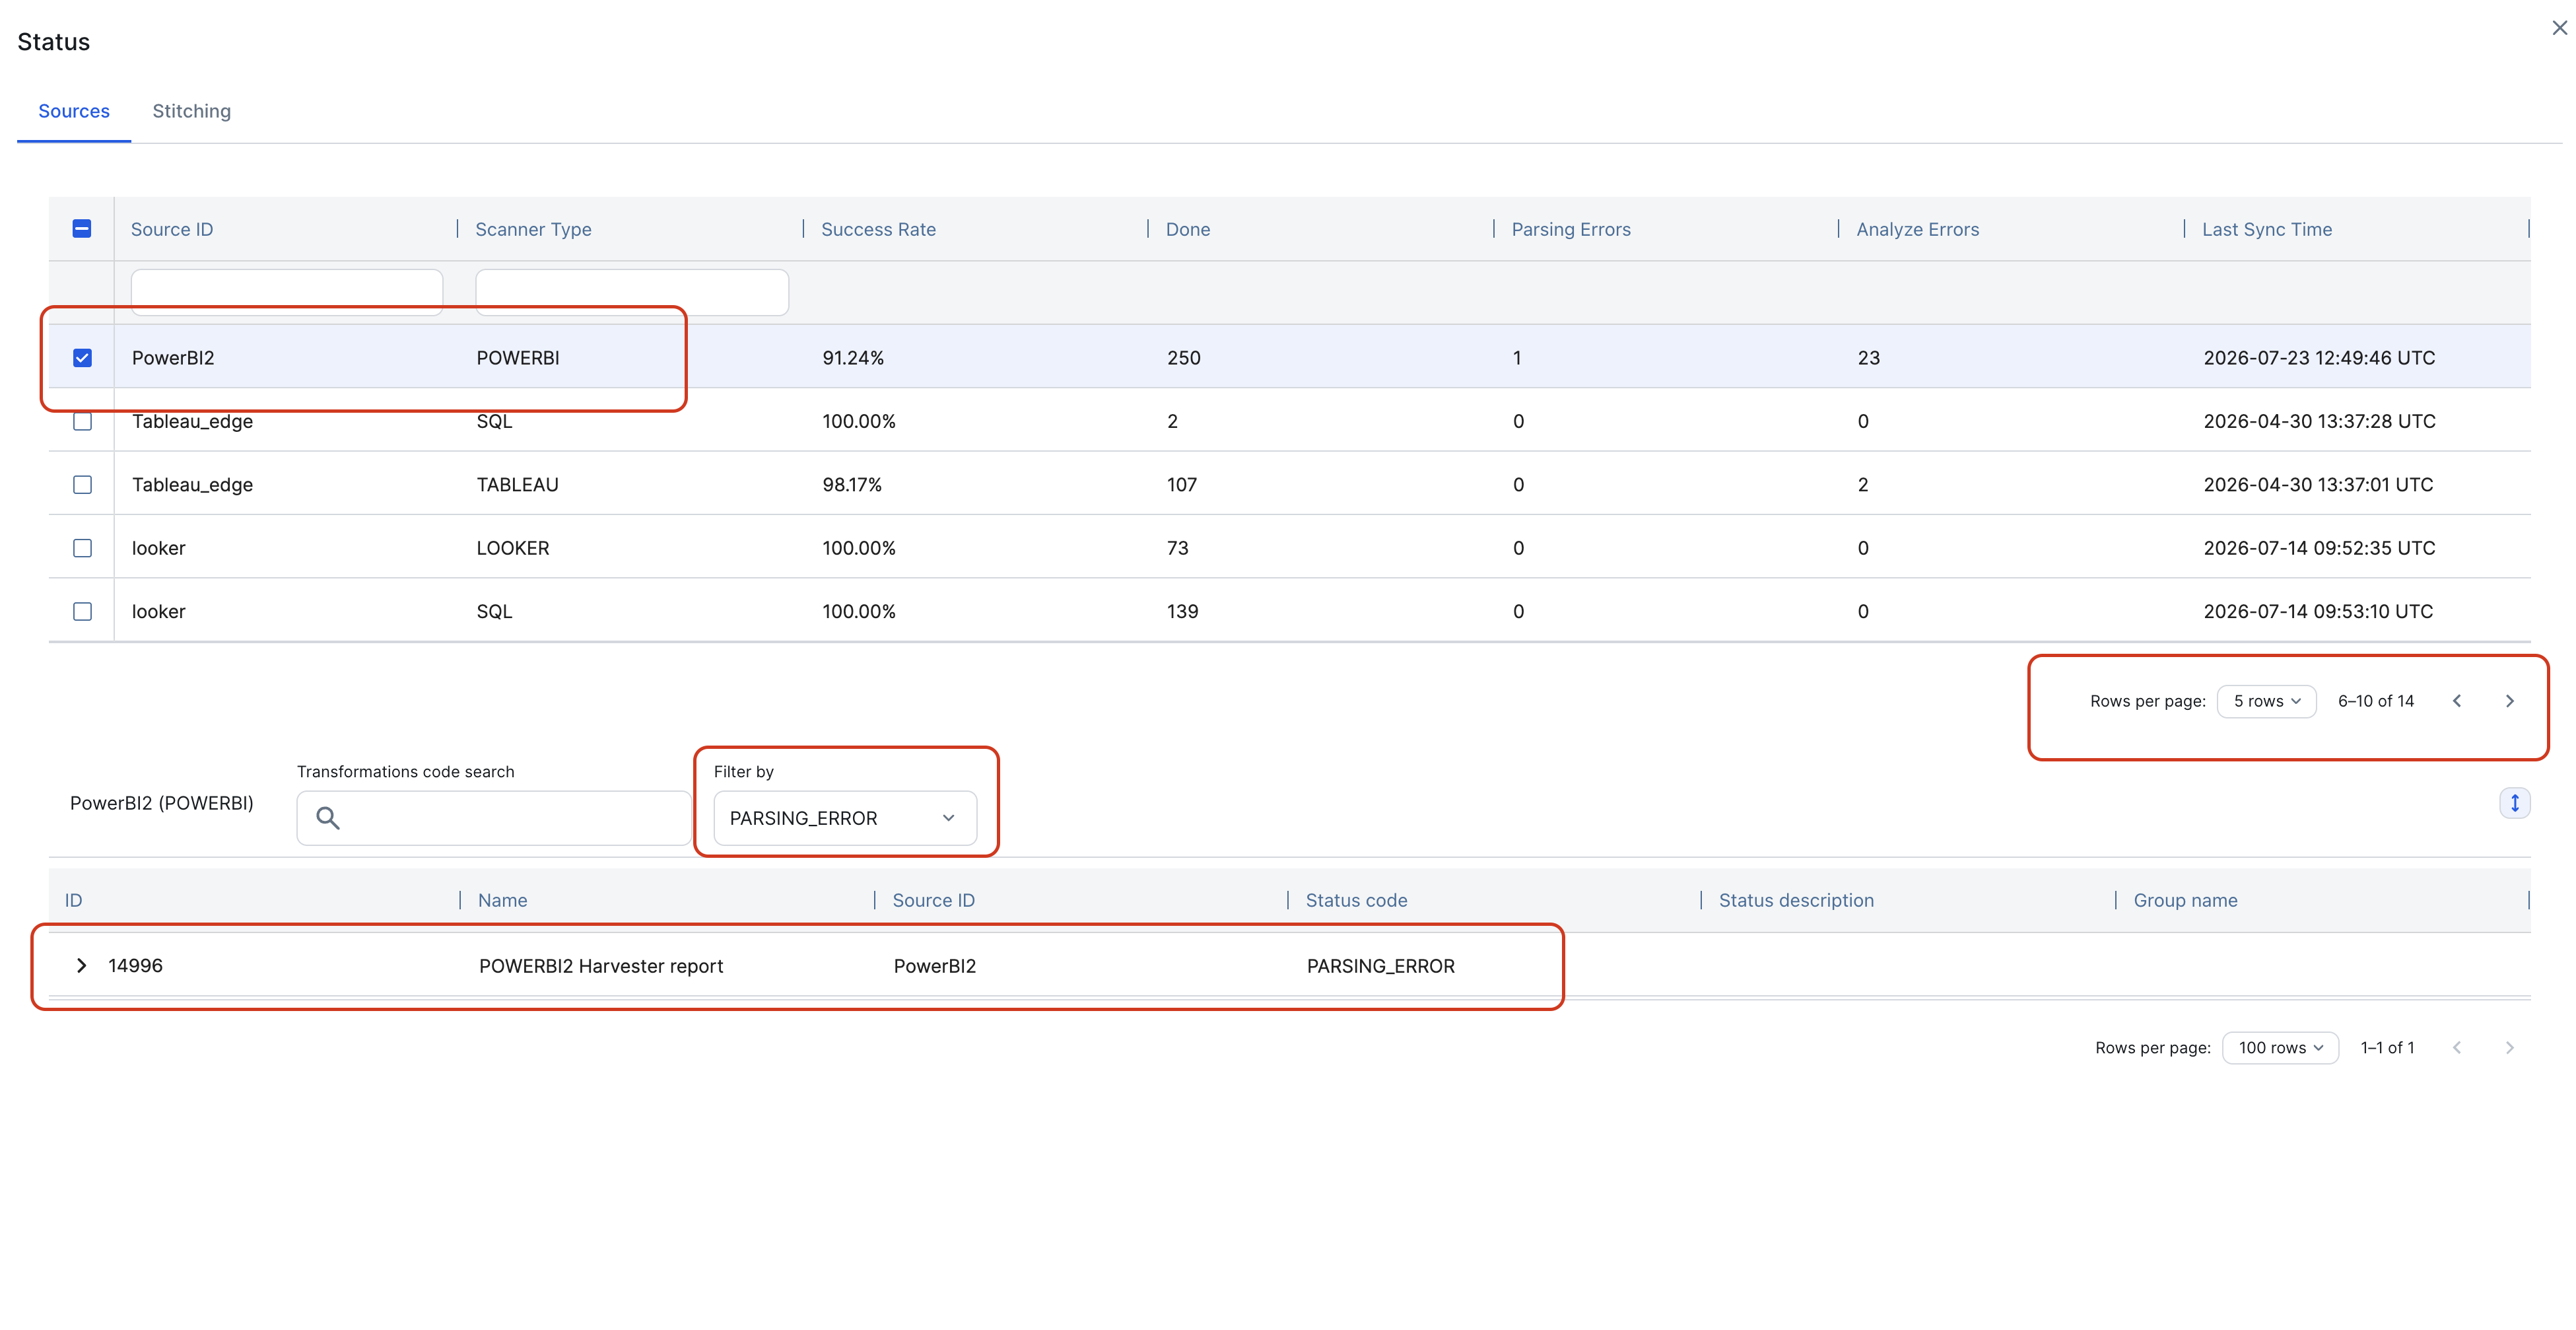Sort by Analyze Errors column
Image resolution: width=2576 pixels, height=1330 pixels.
pos(1917,229)
